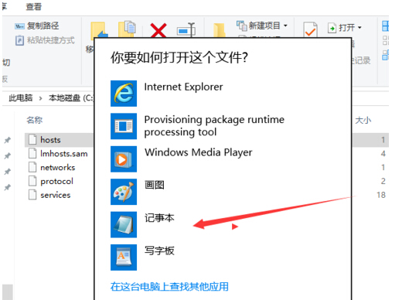Image resolution: width=402 pixels, height=300 pixels.
Task: Click Internet Explorer label in the list
Action: [x=183, y=87]
